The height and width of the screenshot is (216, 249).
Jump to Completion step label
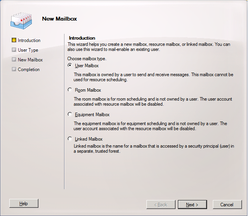(x=29, y=70)
